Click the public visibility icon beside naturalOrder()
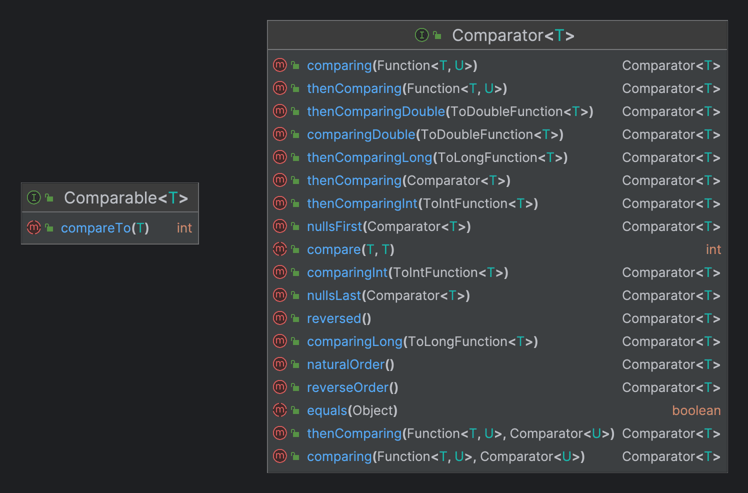This screenshot has width=748, height=493. 295,364
